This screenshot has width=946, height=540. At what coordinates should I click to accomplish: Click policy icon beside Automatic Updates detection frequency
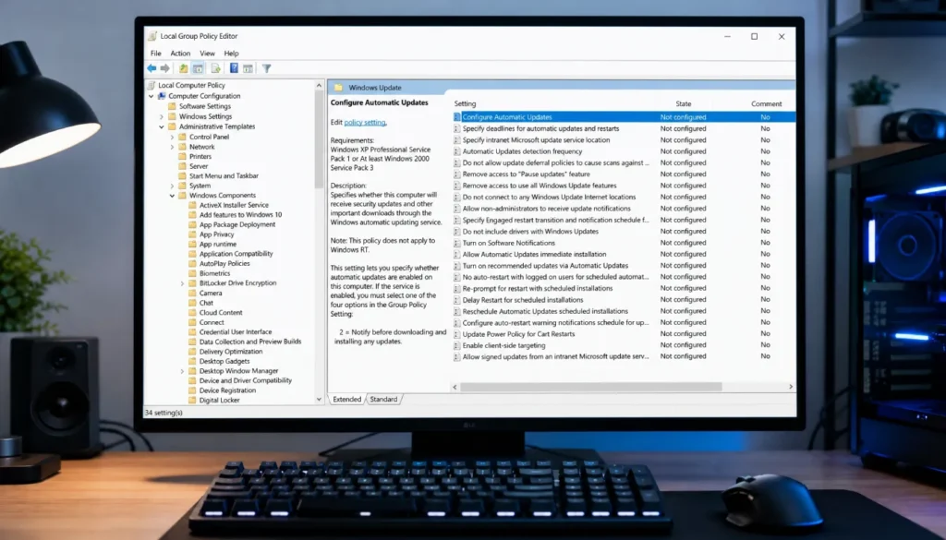[x=456, y=151]
